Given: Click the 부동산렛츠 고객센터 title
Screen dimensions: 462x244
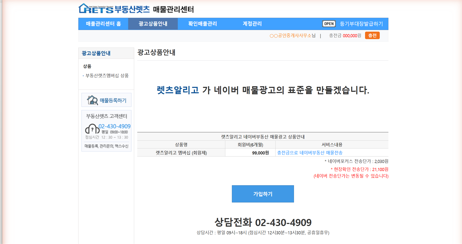Looking at the screenshot, I should pos(107,116).
